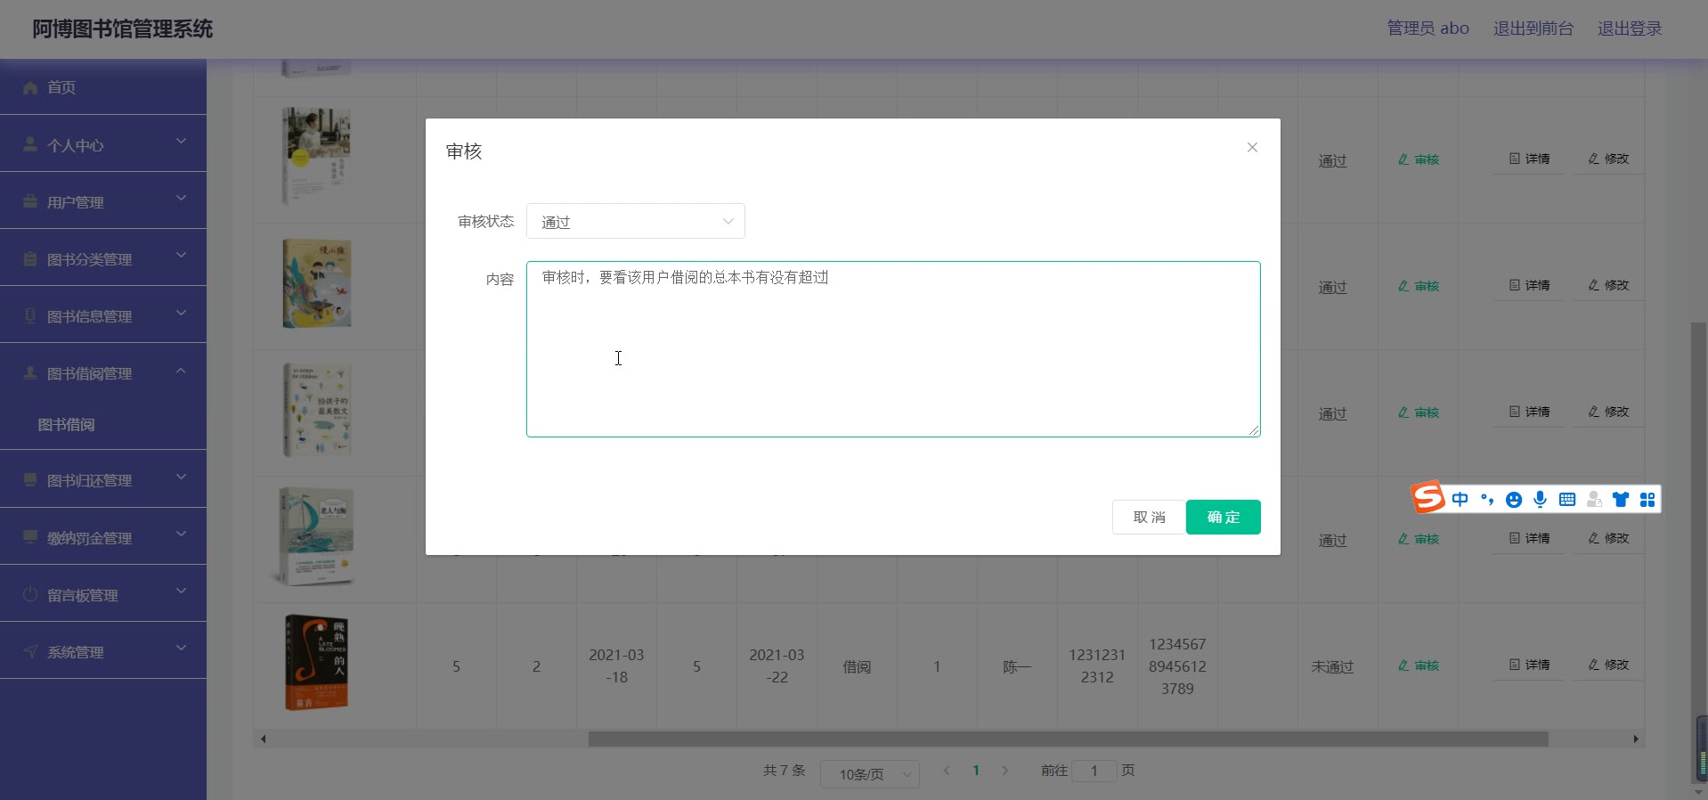Confirm the review with 确定 button

[x=1223, y=517]
